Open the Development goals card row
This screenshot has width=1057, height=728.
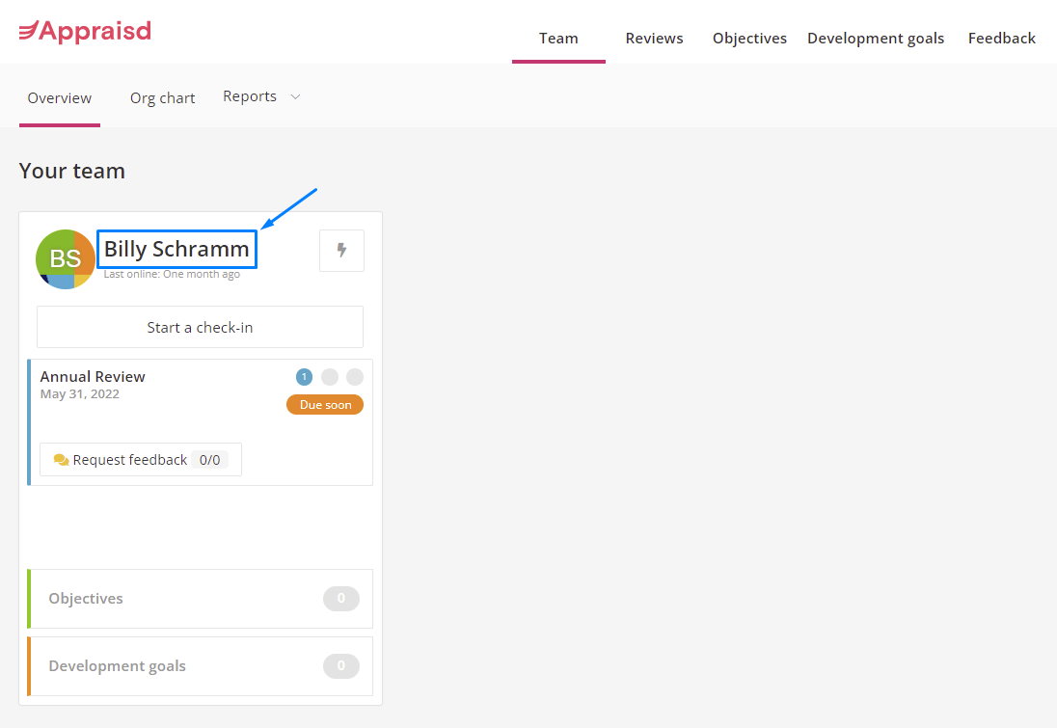(201, 666)
